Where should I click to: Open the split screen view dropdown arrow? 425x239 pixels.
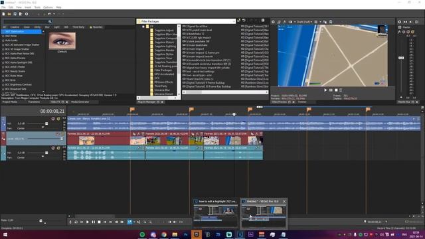[295, 22]
